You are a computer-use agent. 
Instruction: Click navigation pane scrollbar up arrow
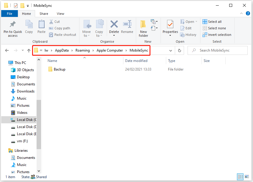click(x=39, y=60)
